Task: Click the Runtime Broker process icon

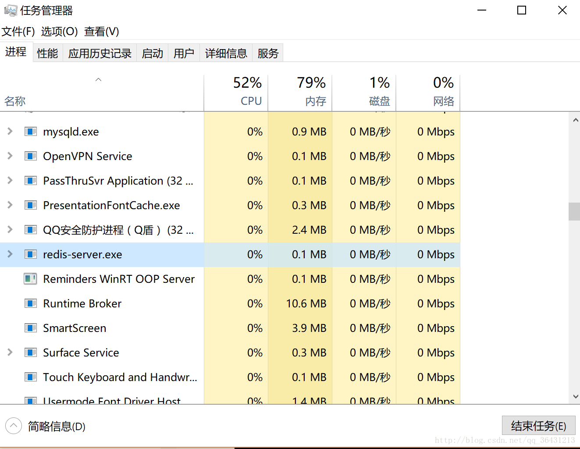Action: point(30,303)
